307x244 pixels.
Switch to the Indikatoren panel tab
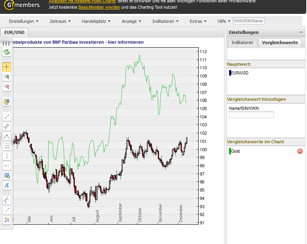242,43
